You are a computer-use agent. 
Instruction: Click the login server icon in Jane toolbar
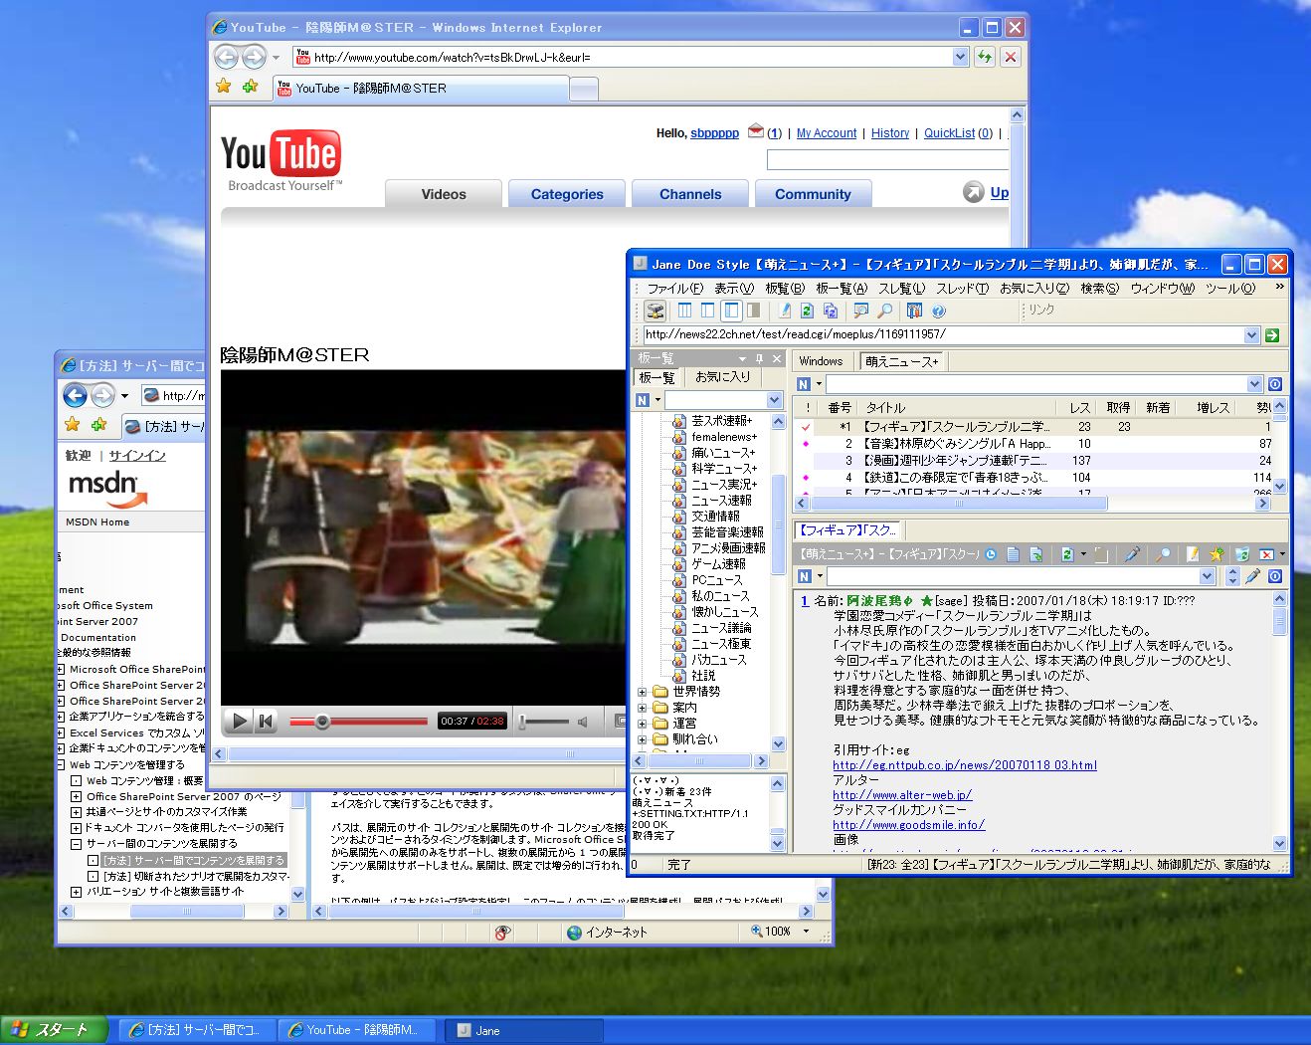click(x=654, y=311)
